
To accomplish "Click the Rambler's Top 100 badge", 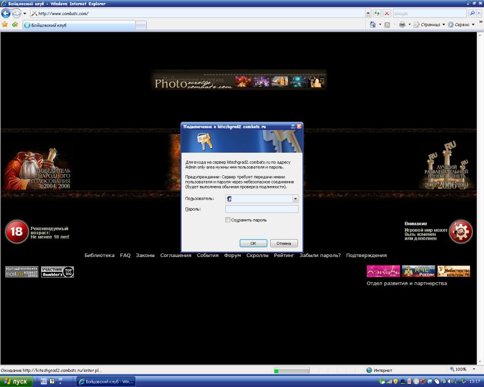I will [57, 272].
